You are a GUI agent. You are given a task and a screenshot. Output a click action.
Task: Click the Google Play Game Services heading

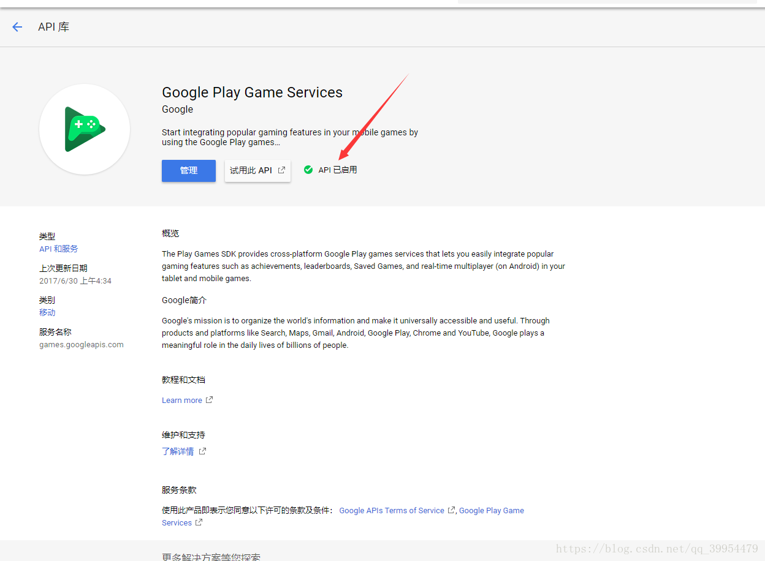252,92
